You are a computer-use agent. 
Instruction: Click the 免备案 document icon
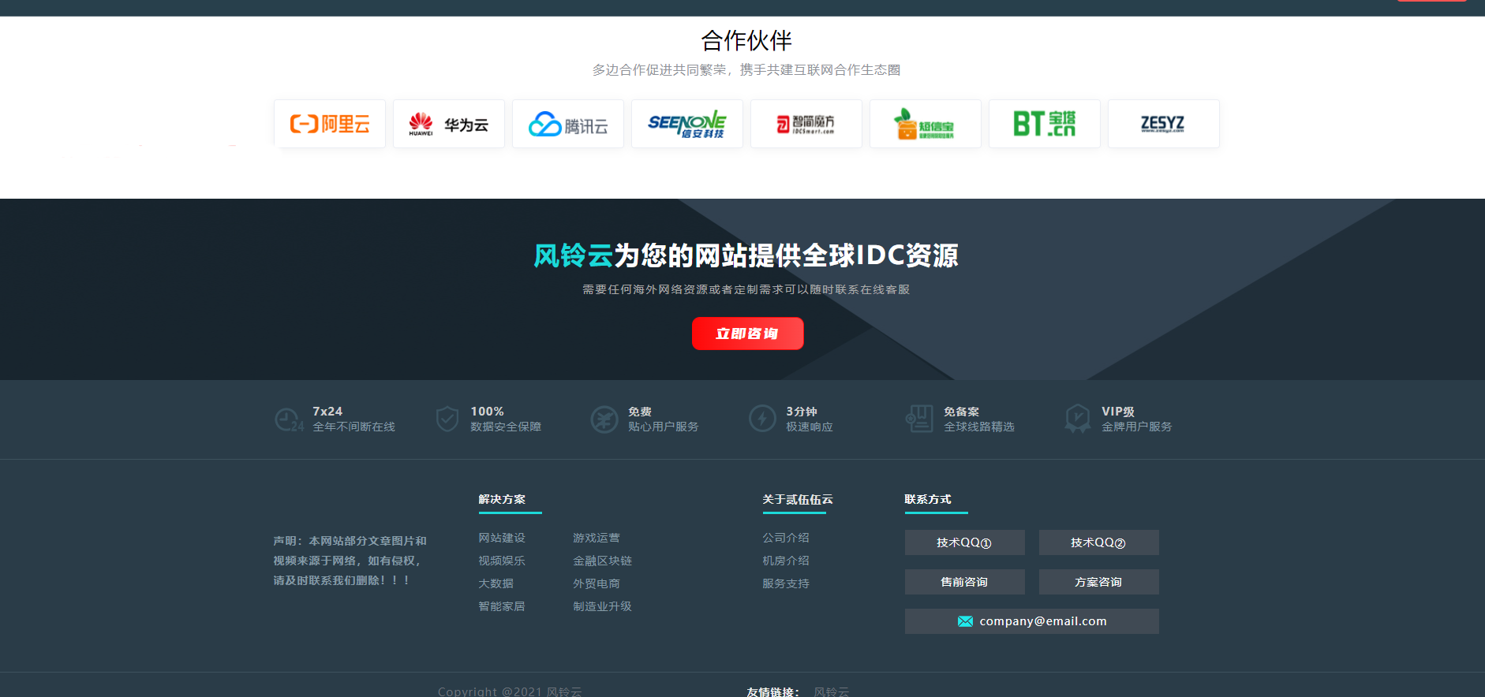click(x=920, y=419)
